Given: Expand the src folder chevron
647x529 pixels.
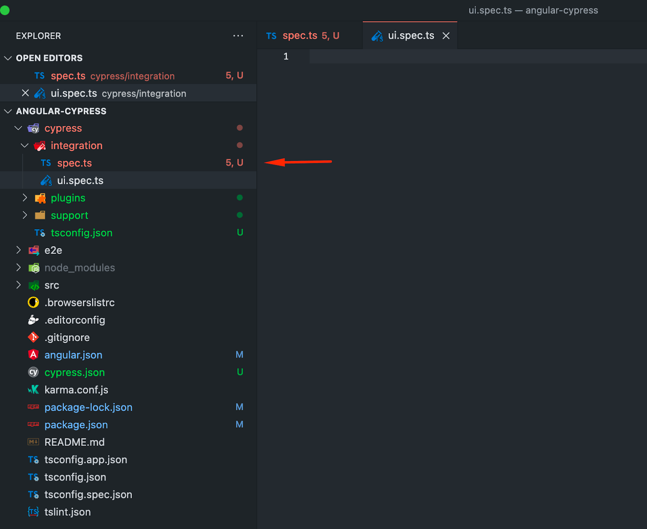Looking at the screenshot, I should pos(18,285).
